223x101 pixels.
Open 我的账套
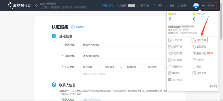(177, 60)
